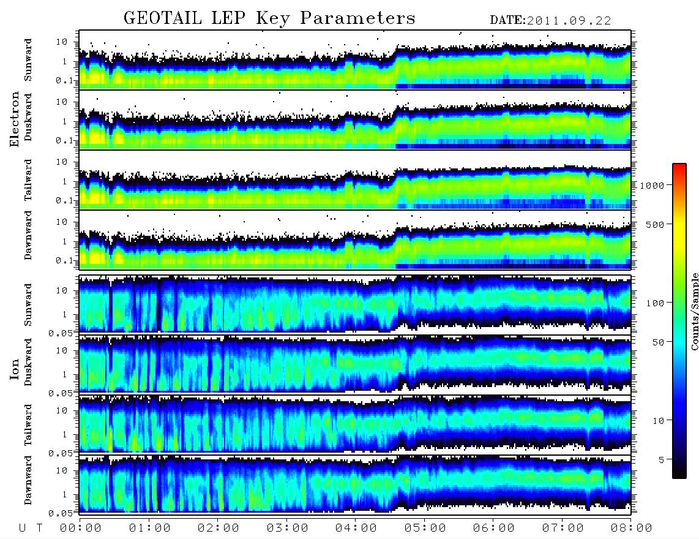The image size is (699, 539).
Task: Select the Electron 'Sunward' panel label
Action: [28, 60]
